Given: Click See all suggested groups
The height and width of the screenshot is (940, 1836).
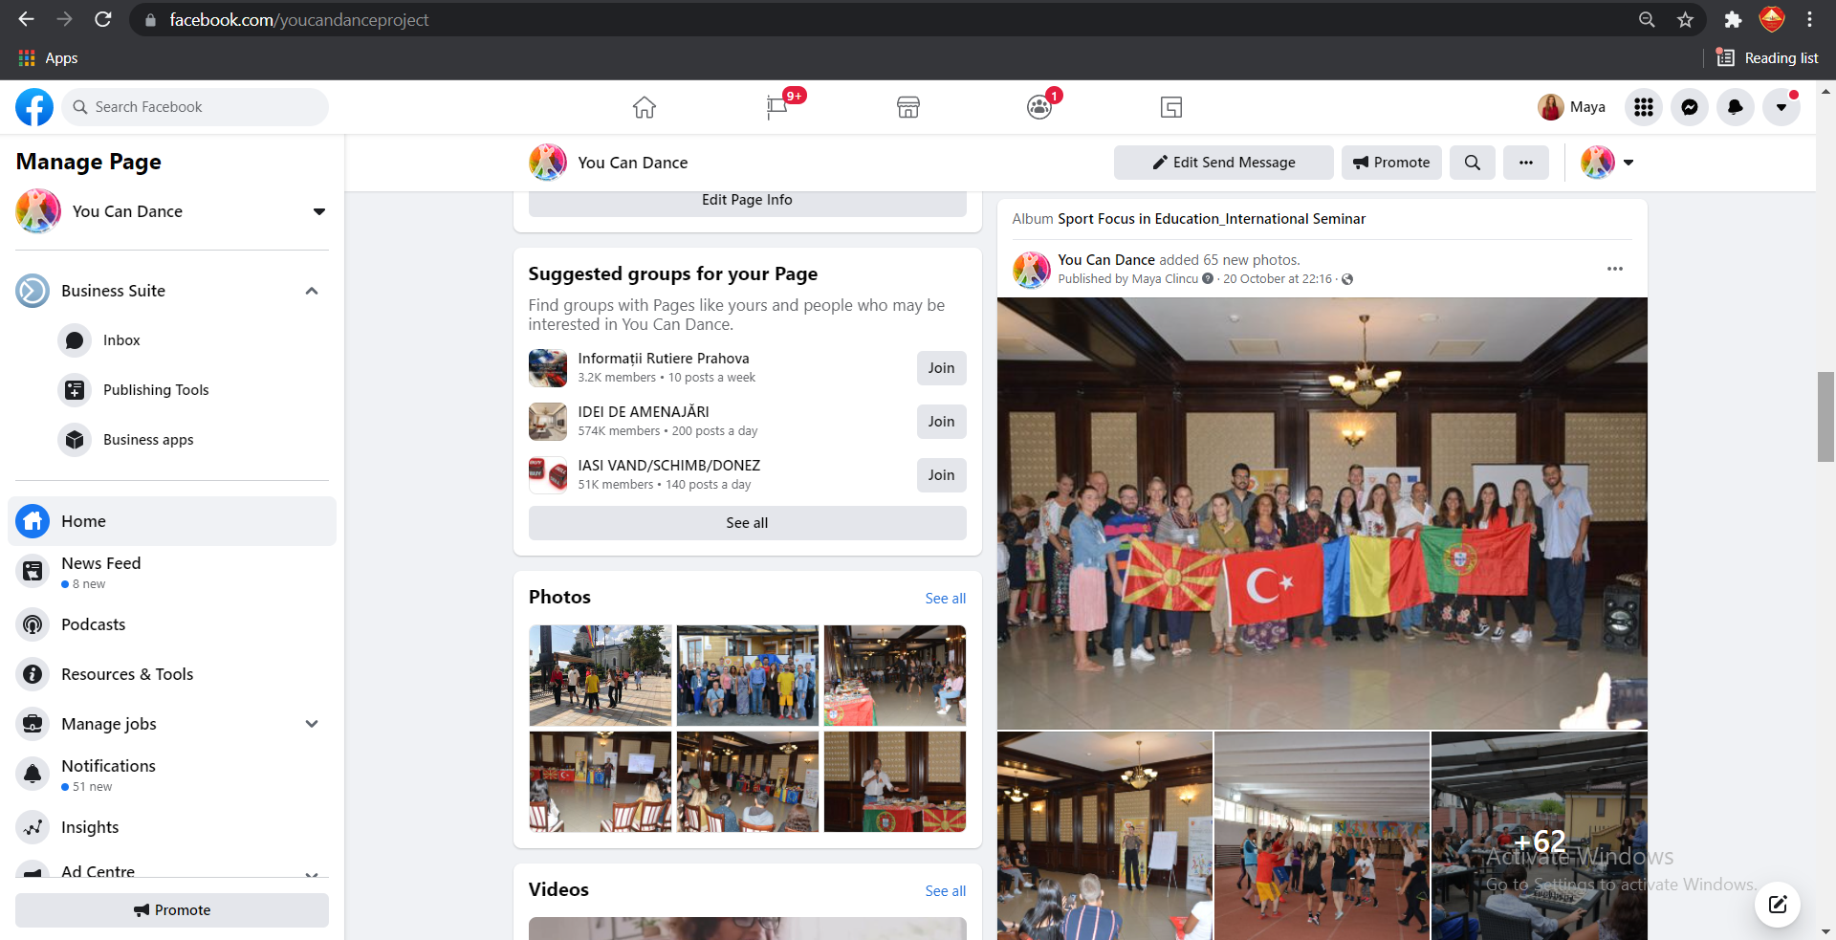Looking at the screenshot, I should pos(748,523).
